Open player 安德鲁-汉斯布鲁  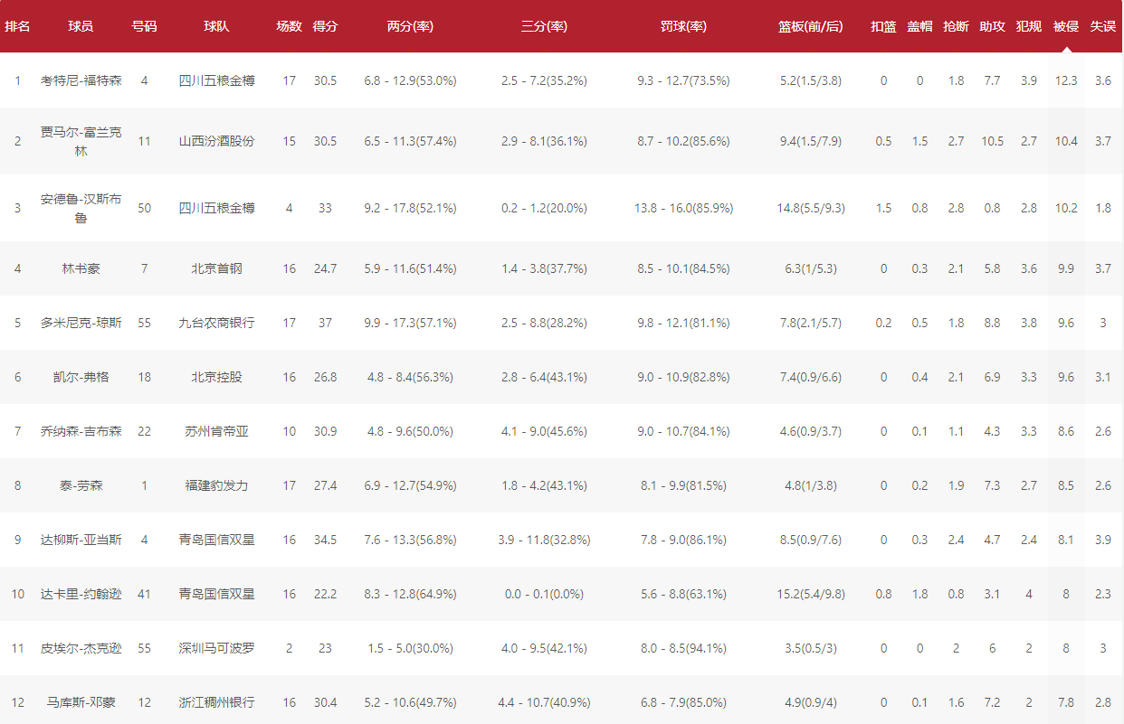[x=81, y=208]
